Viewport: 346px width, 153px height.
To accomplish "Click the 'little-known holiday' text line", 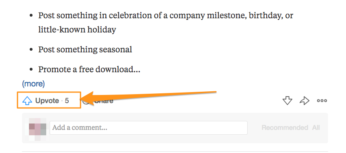I will (x=77, y=30).
